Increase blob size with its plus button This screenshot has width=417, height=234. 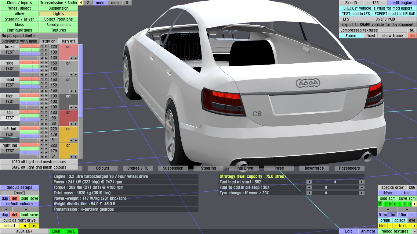395,226
